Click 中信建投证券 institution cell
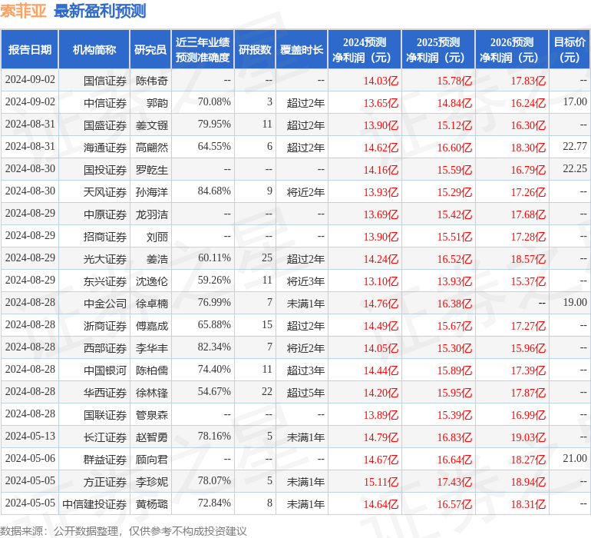591x538 pixels. (94, 504)
